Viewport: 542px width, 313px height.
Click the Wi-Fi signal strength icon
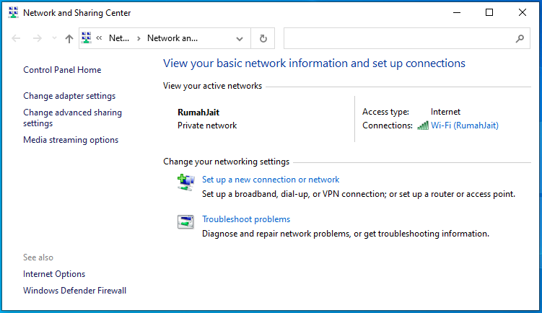423,125
